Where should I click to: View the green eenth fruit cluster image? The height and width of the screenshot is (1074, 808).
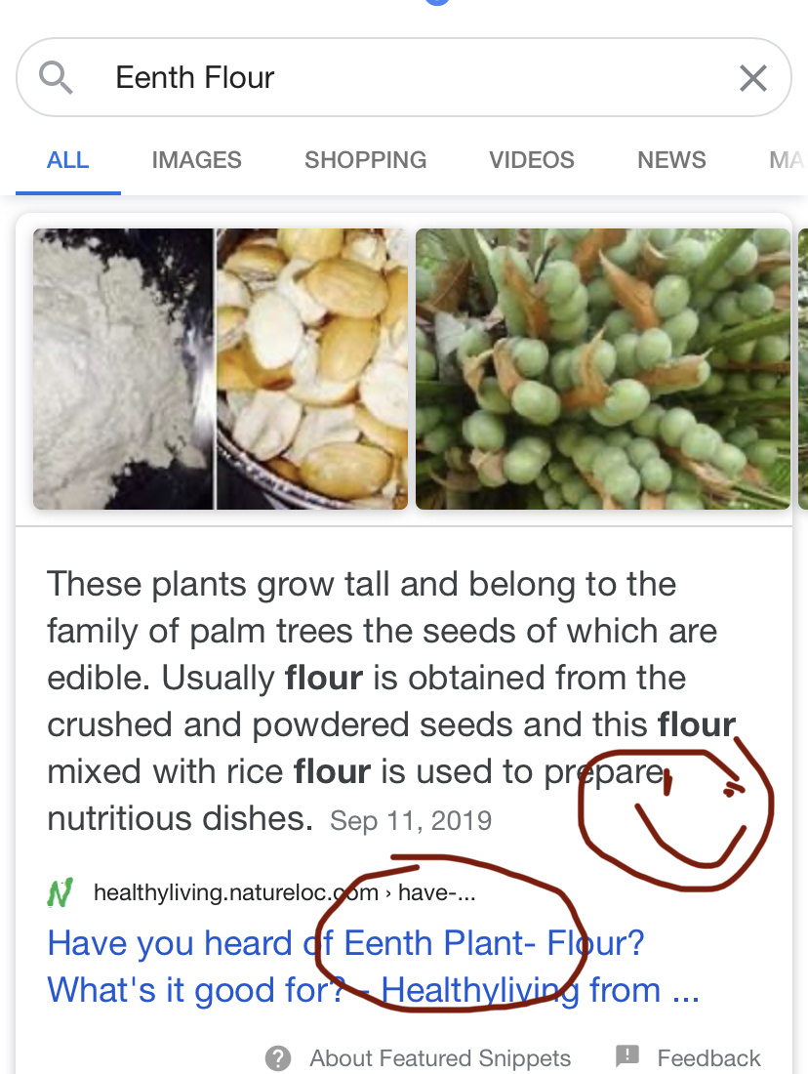(602, 368)
